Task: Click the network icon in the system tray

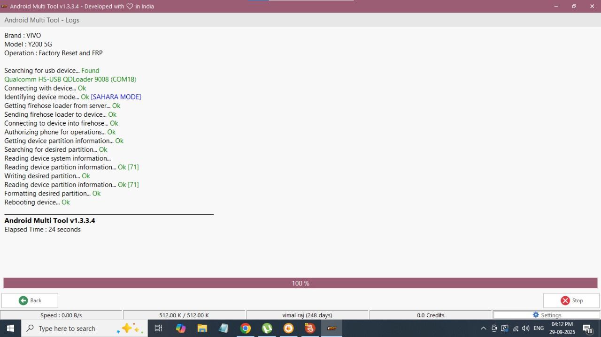Action: click(515, 328)
